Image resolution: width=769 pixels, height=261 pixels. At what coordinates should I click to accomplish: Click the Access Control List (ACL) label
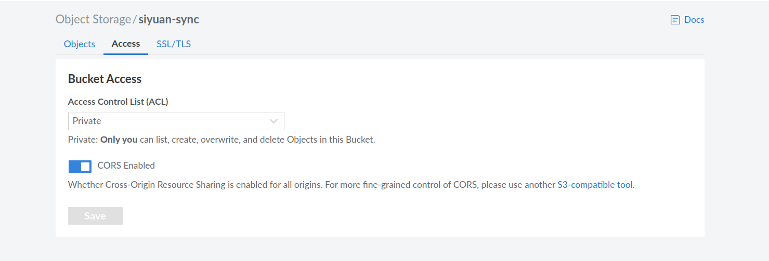[x=118, y=102]
